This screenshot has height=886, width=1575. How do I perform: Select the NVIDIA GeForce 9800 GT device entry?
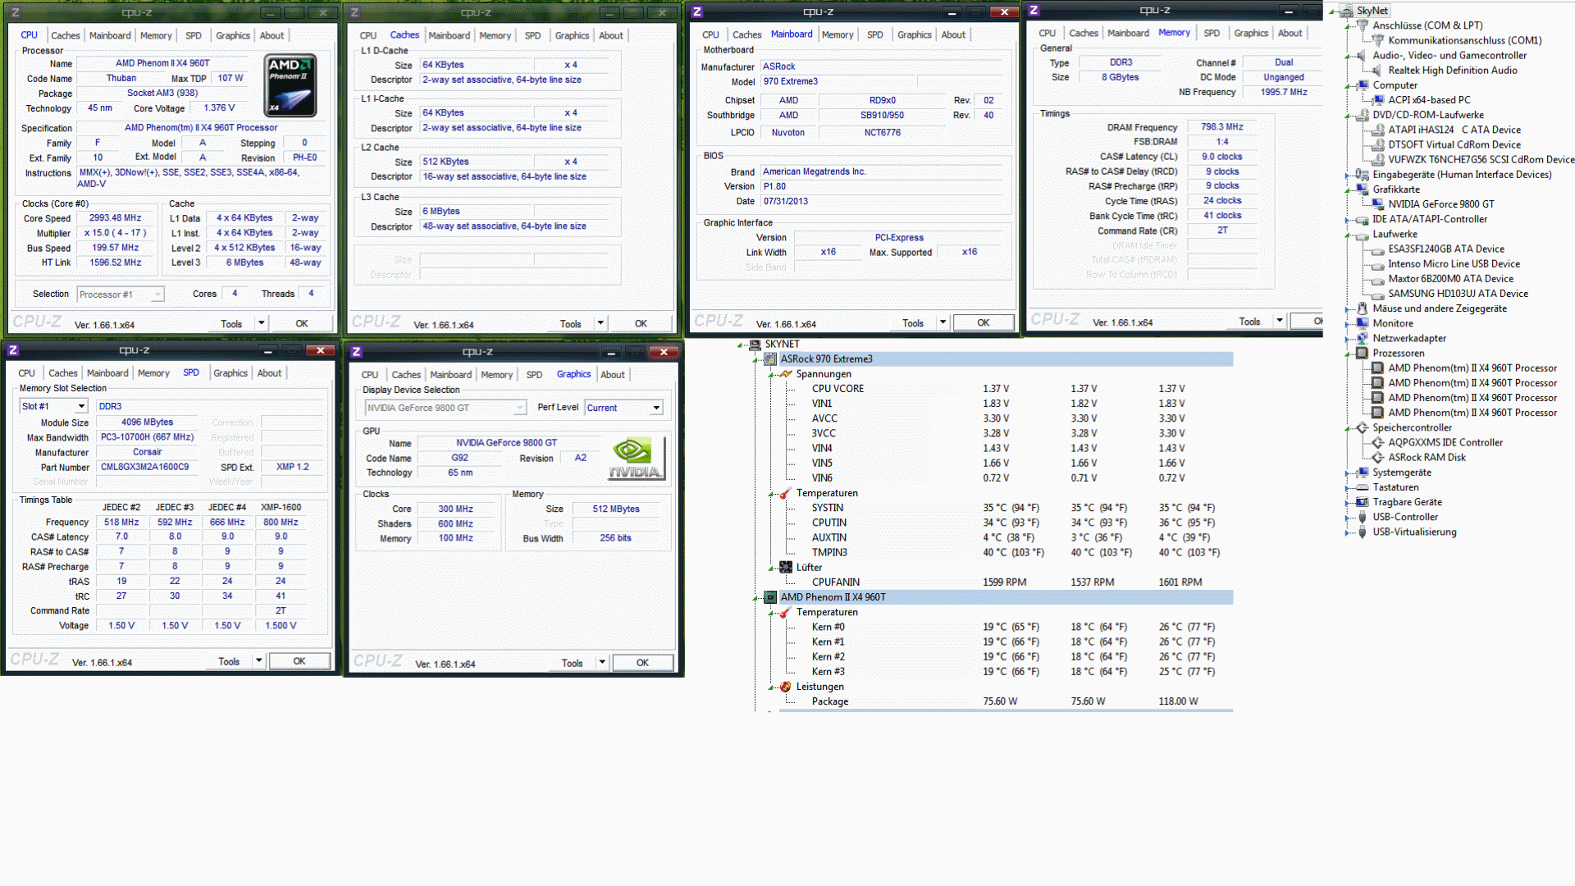1440,204
